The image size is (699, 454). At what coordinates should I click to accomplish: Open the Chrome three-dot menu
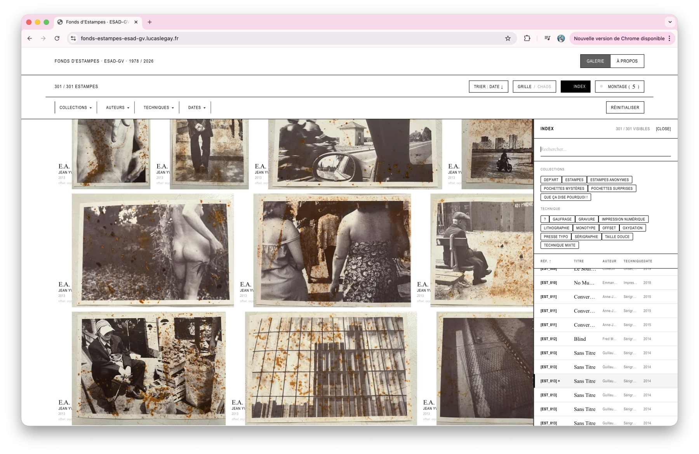pos(669,38)
